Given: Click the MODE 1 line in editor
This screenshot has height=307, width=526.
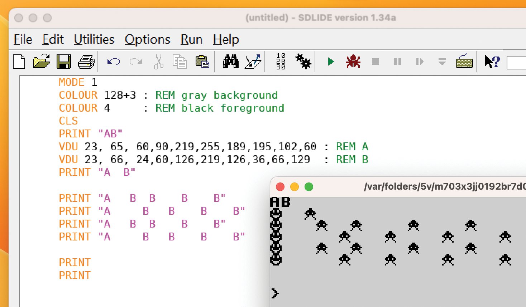Looking at the screenshot, I should click(x=78, y=82).
